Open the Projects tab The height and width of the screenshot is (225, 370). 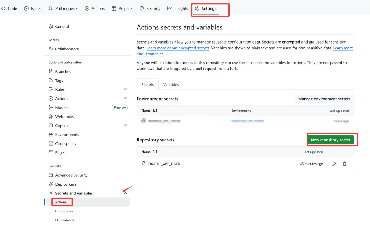[122, 8]
